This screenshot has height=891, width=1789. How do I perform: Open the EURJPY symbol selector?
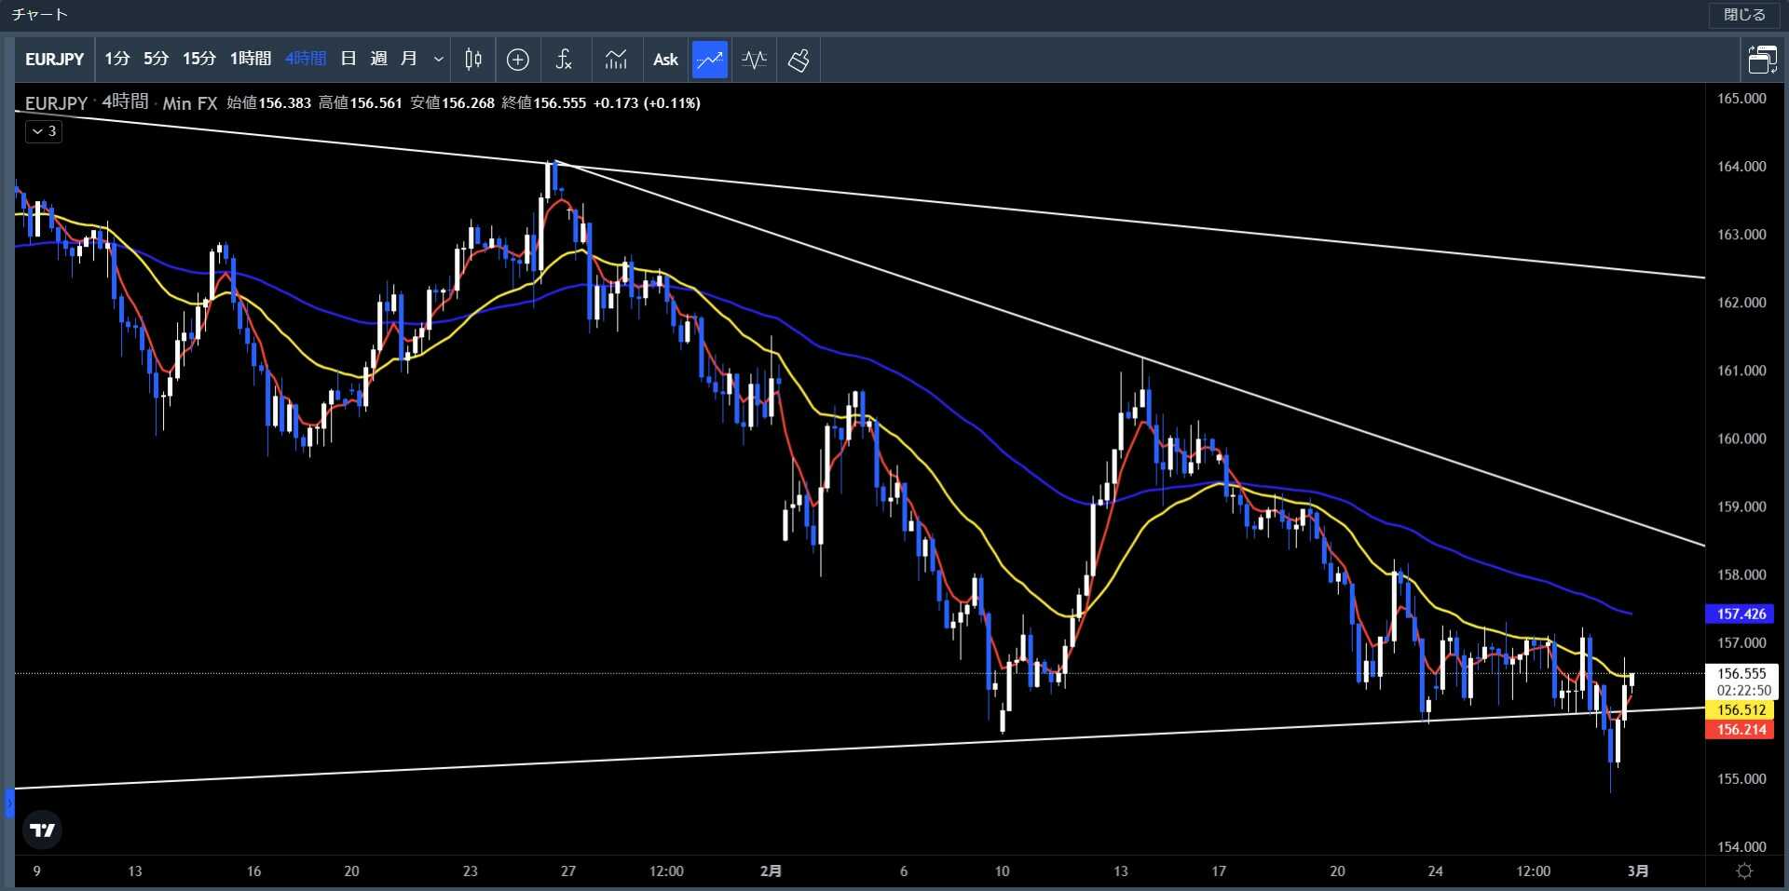[55, 60]
